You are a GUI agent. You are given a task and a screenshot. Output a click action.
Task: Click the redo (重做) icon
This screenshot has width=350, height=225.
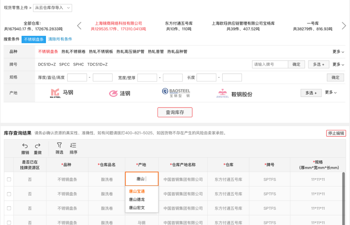pyautogui.click(x=38, y=145)
